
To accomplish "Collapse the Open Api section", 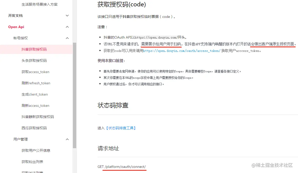I will click(x=67, y=27).
